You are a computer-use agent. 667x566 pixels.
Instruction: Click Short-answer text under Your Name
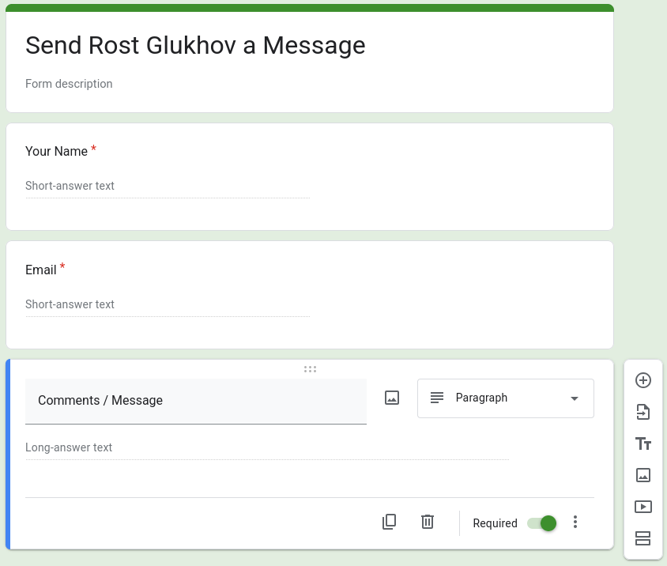[x=70, y=187]
